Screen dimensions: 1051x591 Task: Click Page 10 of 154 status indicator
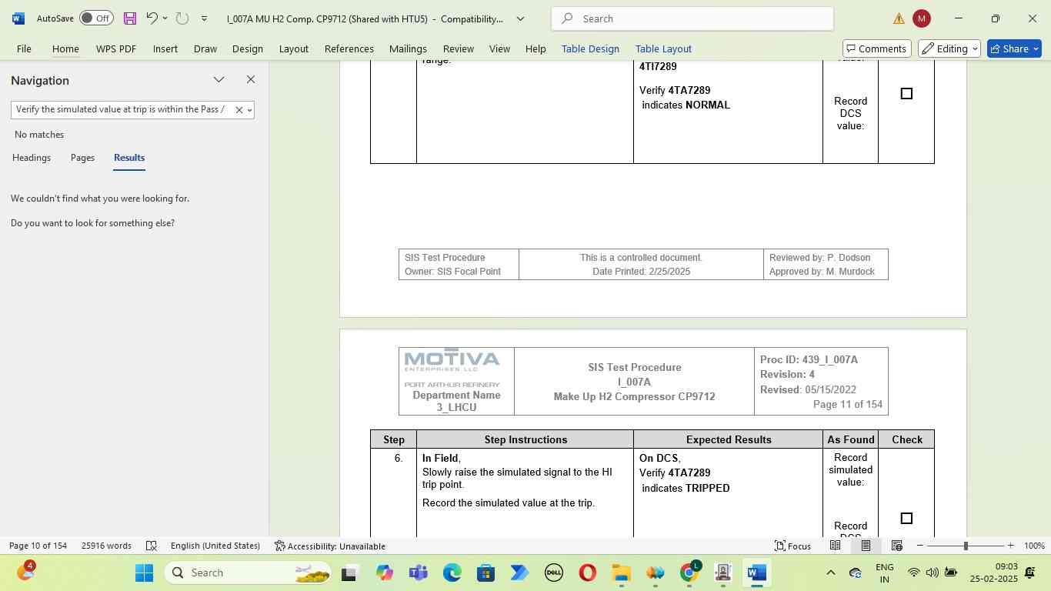[38, 546]
